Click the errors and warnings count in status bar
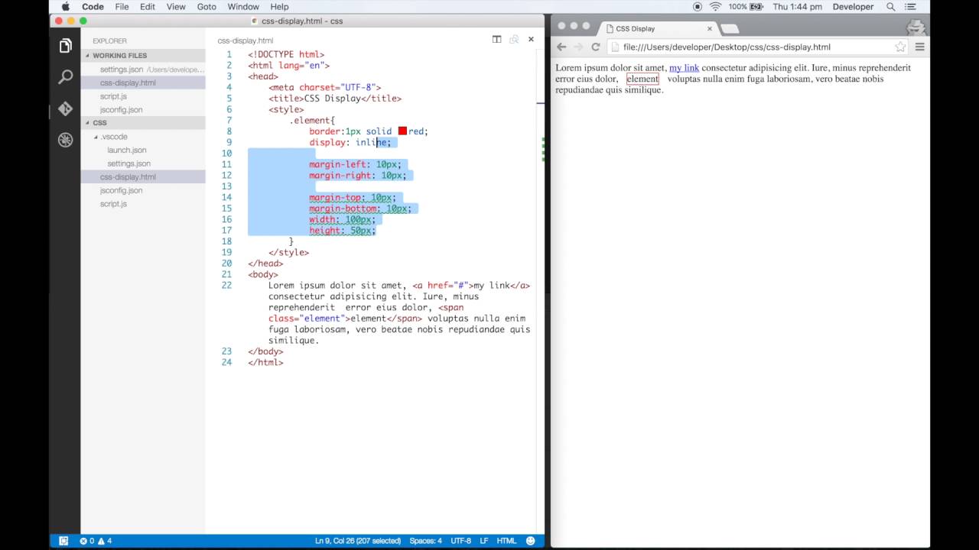Image resolution: width=979 pixels, height=550 pixels. pyautogui.click(x=96, y=541)
